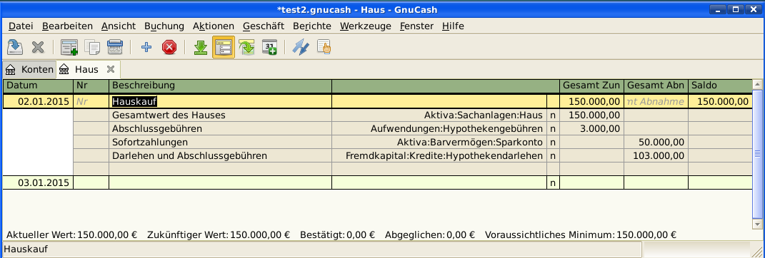
Task: Click account Aufwendungen:Hypothekengebühren cell
Action: point(439,129)
